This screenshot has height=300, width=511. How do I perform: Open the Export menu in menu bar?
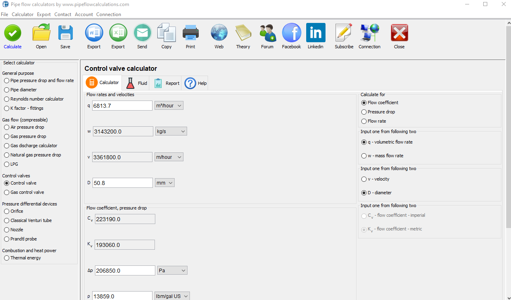pos(44,14)
